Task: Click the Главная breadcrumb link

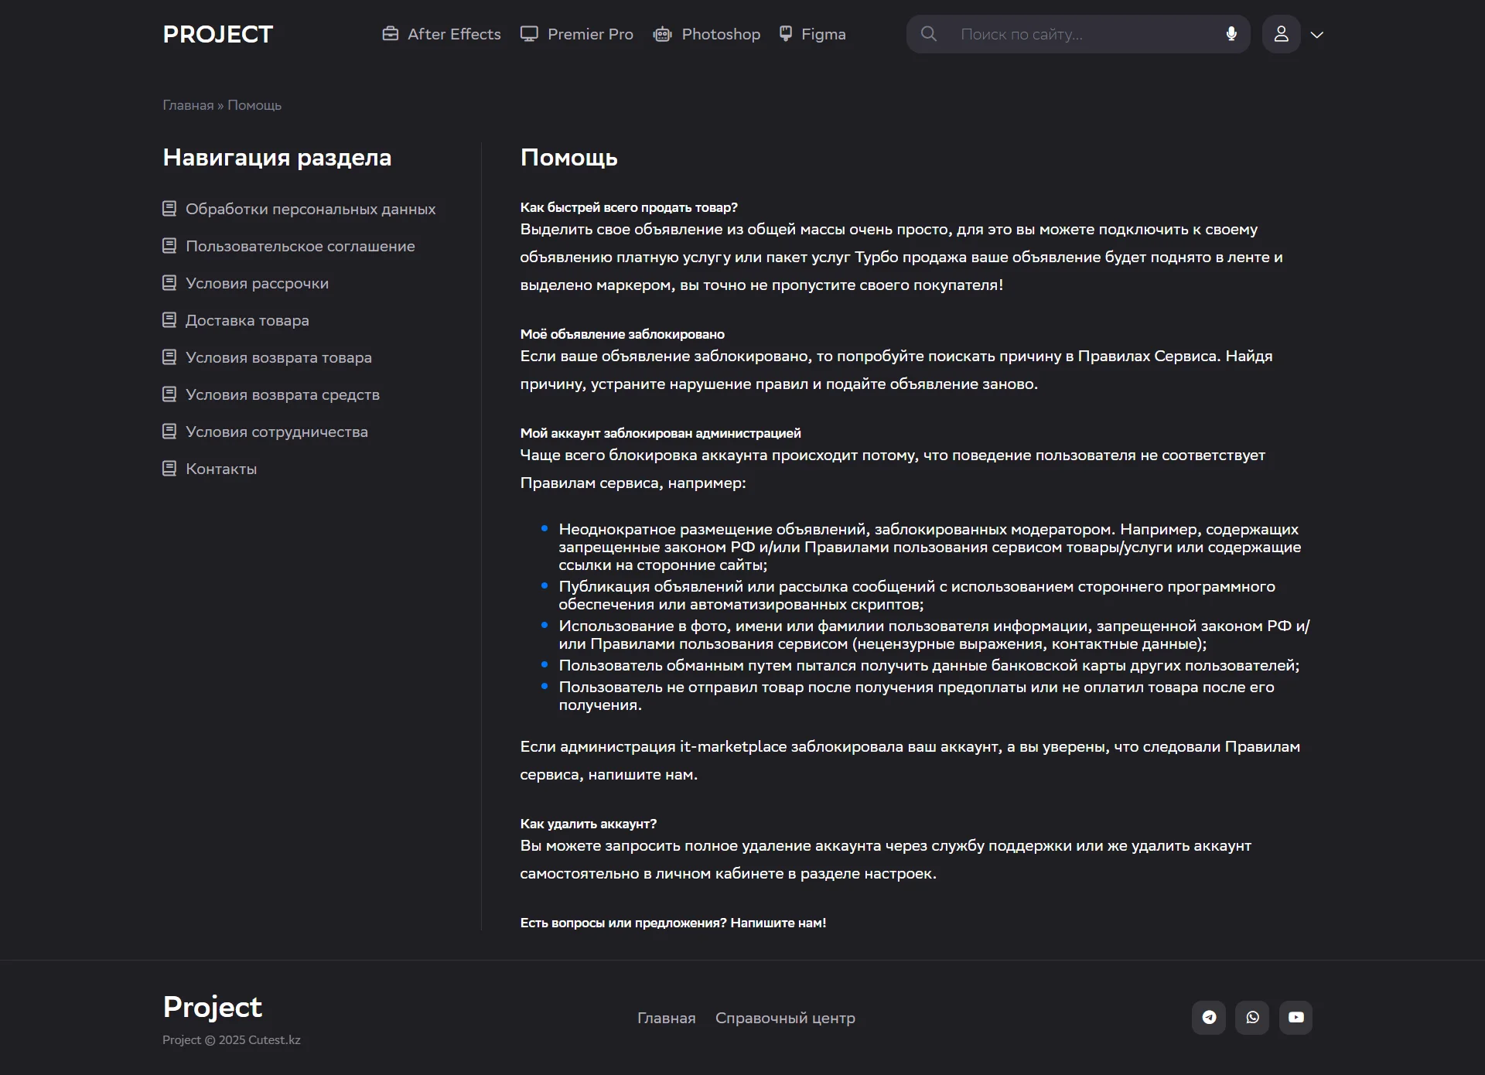Action: coord(188,105)
